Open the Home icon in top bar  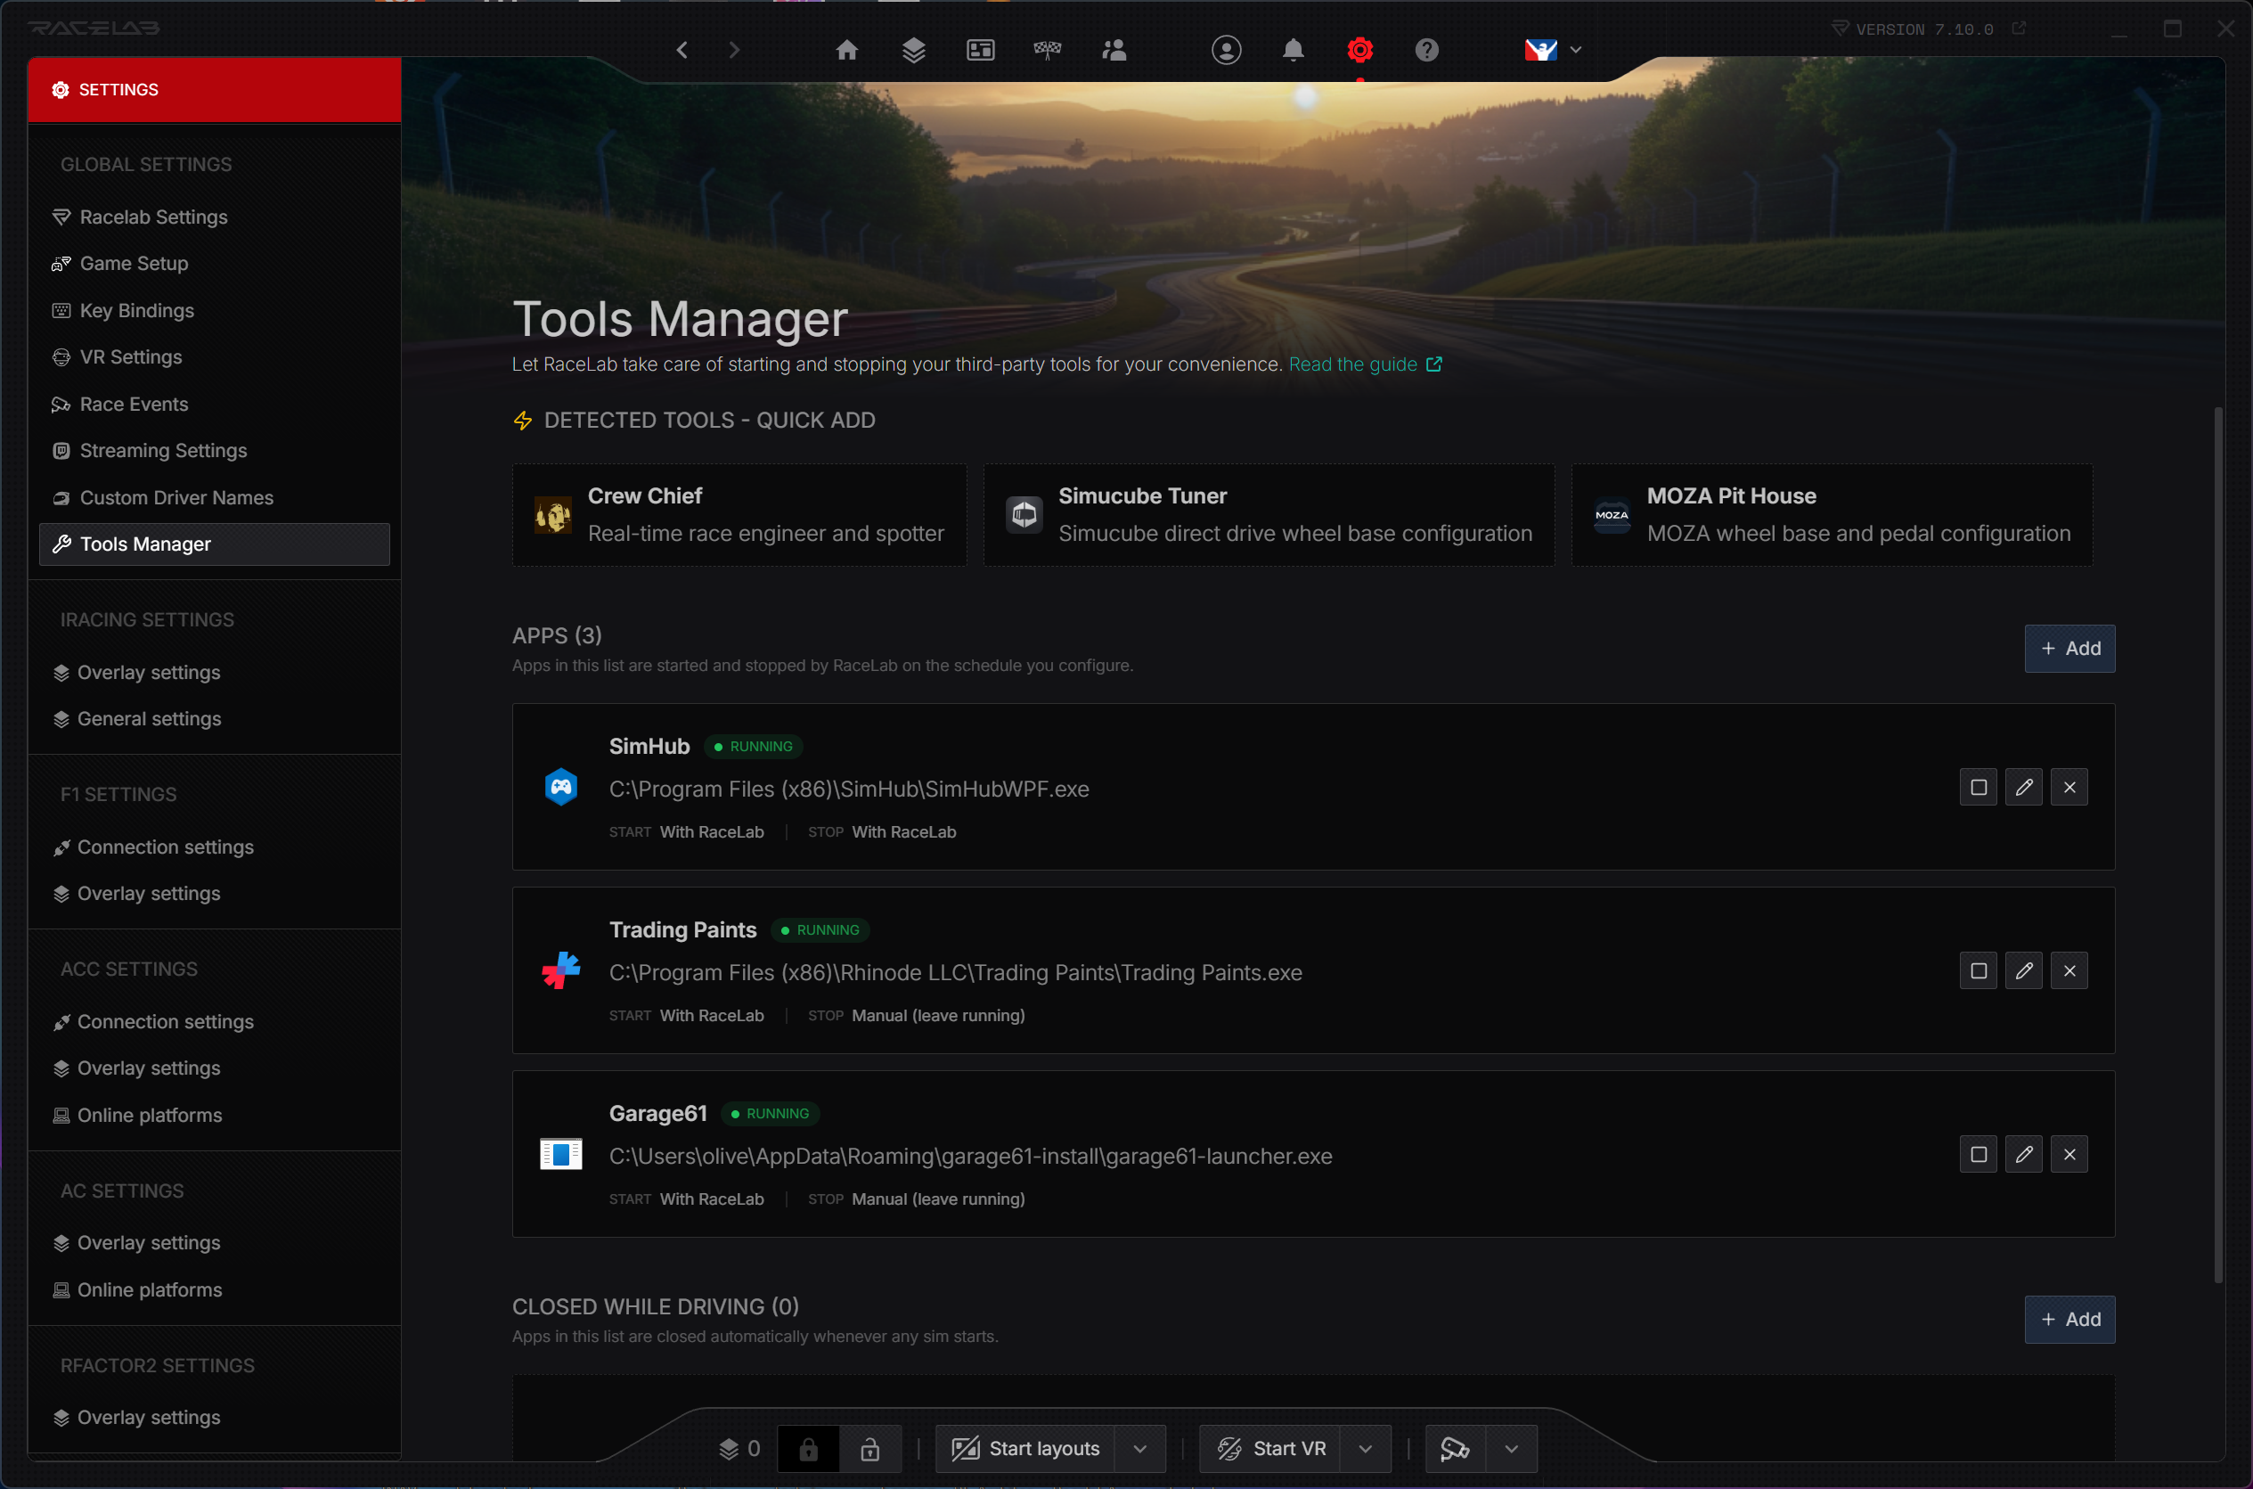[x=847, y=49]
